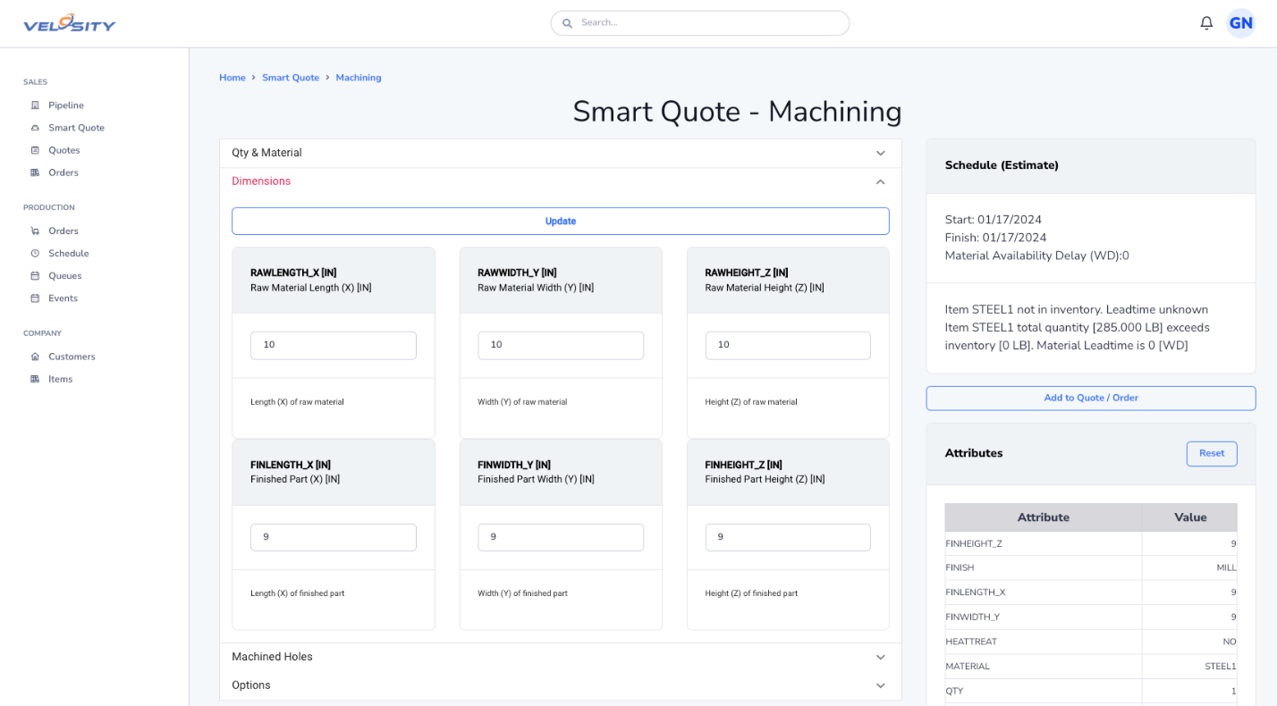Viewport: 1277px width, 706px height.
Task: Open Quotes in the sidebar
Action: point(64,150)
